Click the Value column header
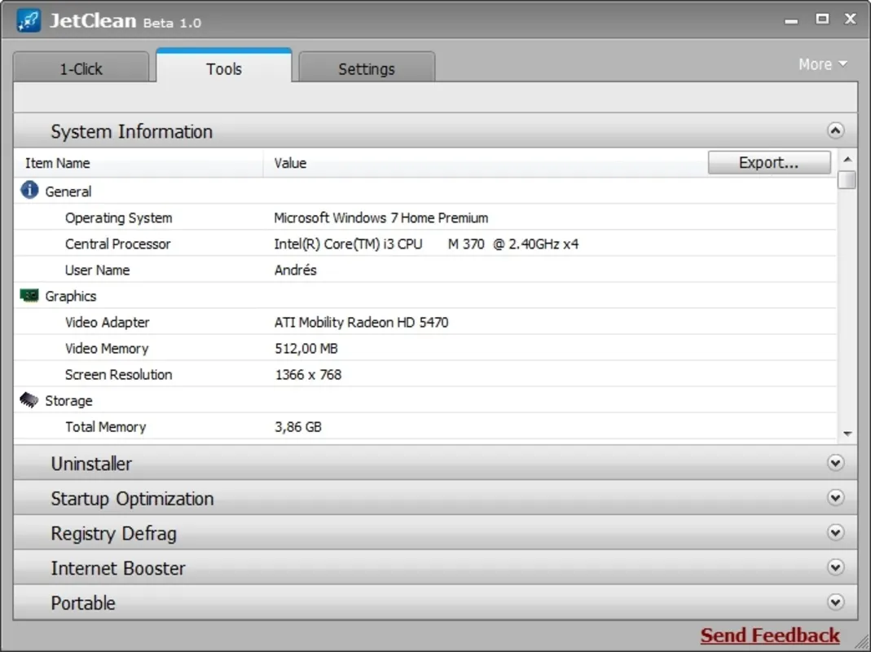 290,163
